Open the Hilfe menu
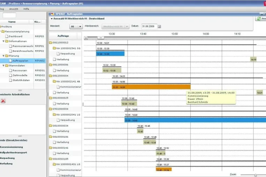The width and height of the screenshot is (266, 177). click(x=26, y=9)
